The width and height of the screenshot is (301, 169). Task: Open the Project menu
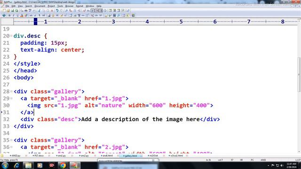click(x=51, y=6)
